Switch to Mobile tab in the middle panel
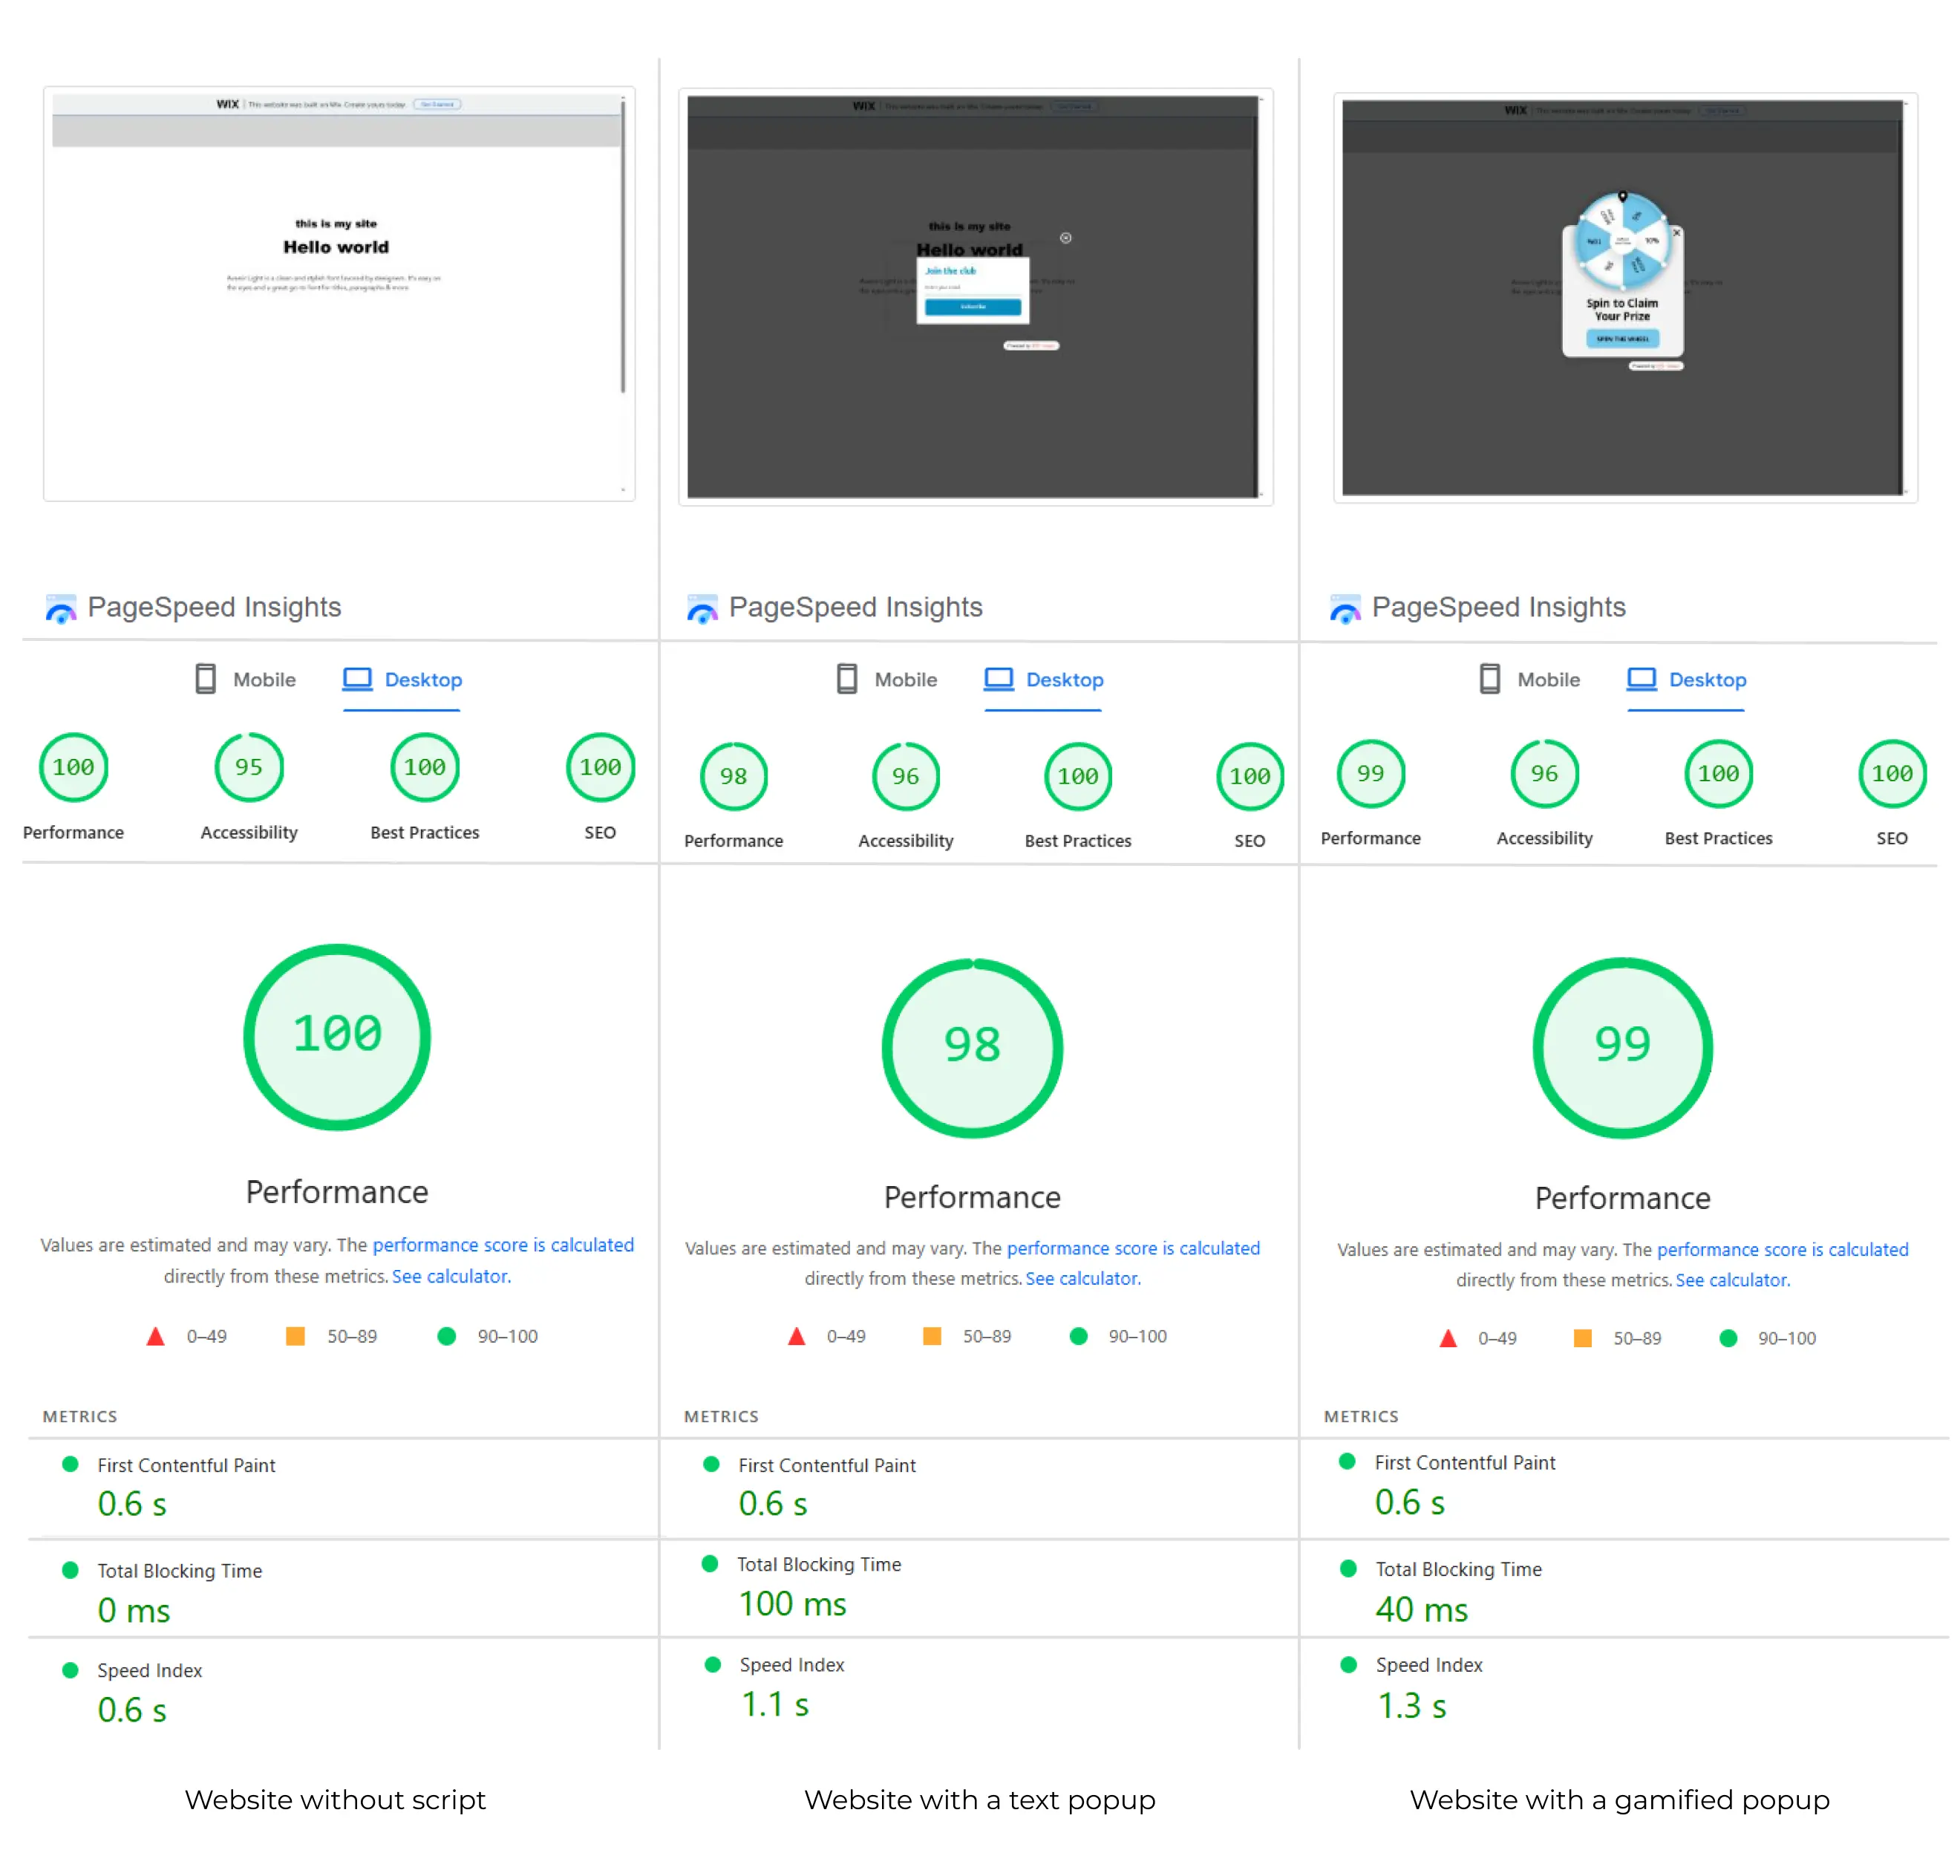 [886, 679]
